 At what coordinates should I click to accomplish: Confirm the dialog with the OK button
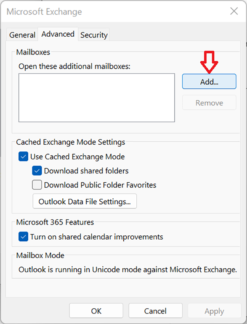click(96, 310)
